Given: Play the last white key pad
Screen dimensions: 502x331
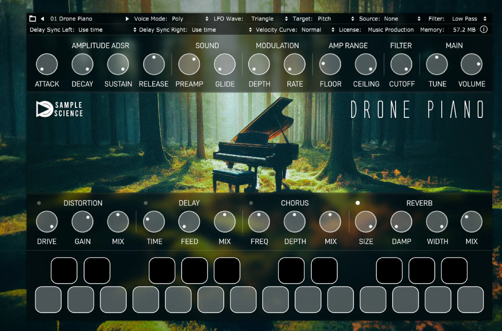Looking at the screenshot, I should (x=471, y=300).
